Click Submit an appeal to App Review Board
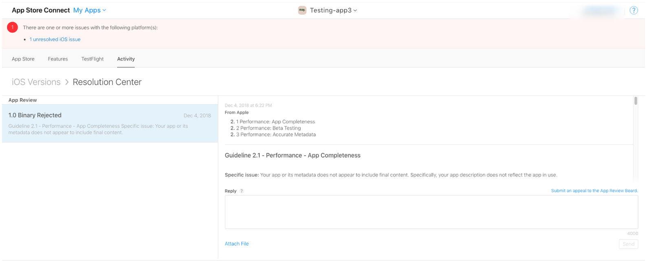The height and width of the screenshot is (264, 647). pyautogui.click(x=594, y=191)
